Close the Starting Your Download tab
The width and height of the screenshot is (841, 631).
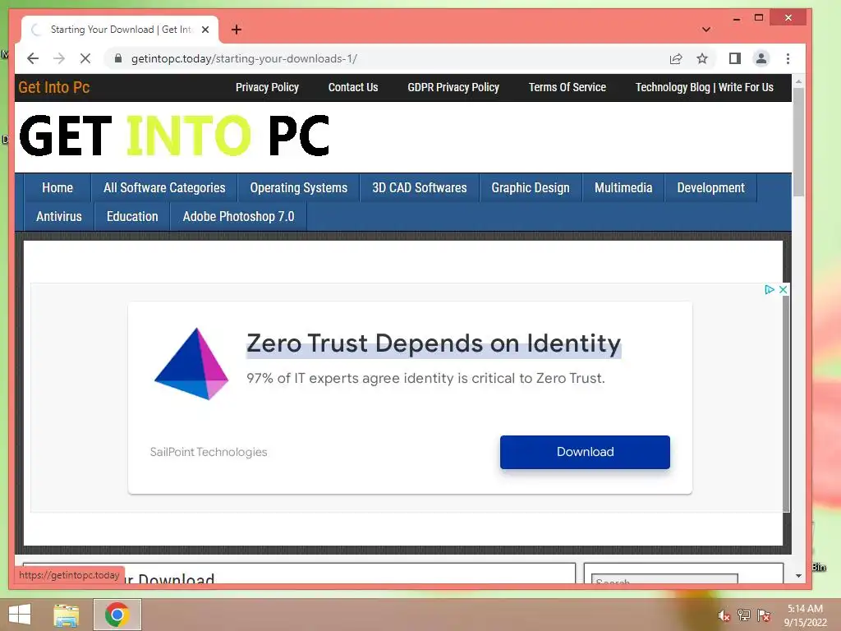(205, 30)
